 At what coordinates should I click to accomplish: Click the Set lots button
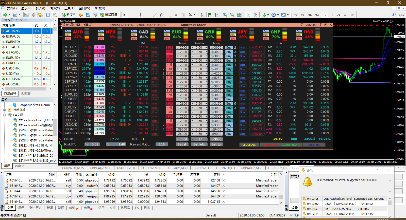click(x=199, y=144)
